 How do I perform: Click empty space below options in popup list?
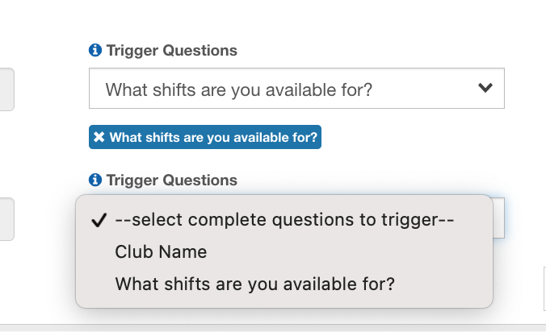(283, 301)
